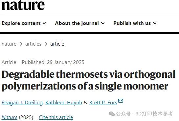The width and height of the screenshot is (179, 121).
Task: Click the WeChat logo in the watermark
Action: coord(112,114)
